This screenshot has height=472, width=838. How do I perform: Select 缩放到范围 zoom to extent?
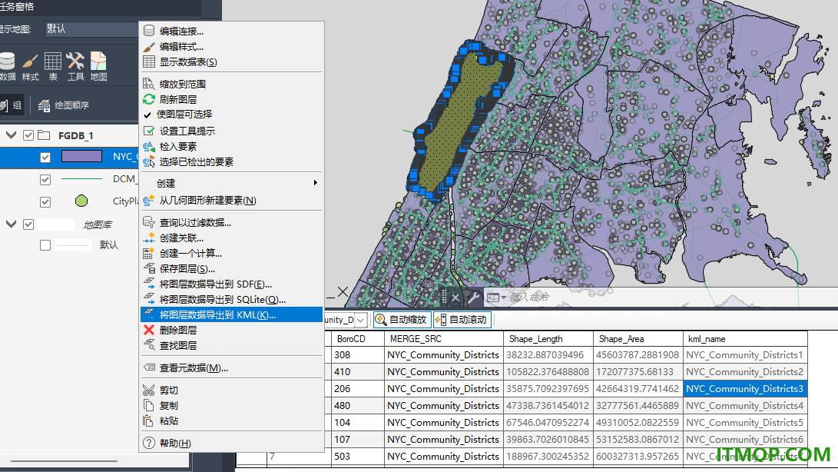point(231,84)
